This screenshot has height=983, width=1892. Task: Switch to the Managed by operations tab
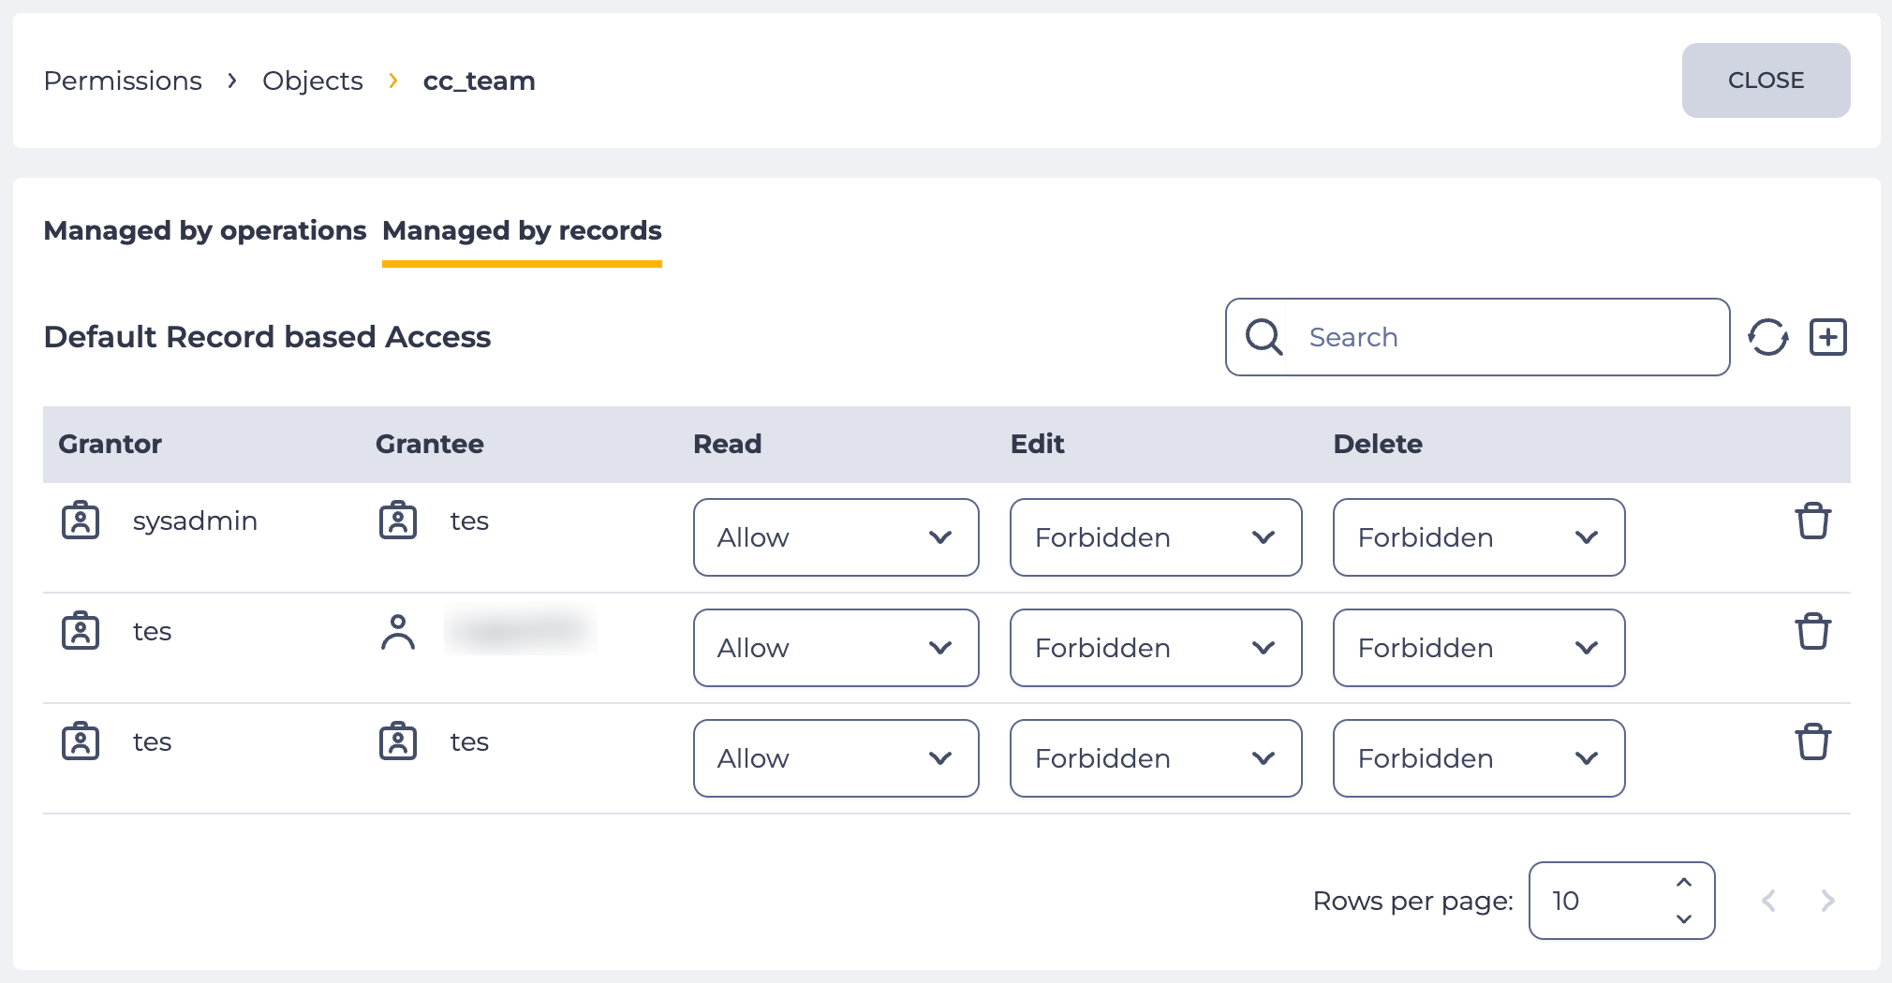coord(205,230)
